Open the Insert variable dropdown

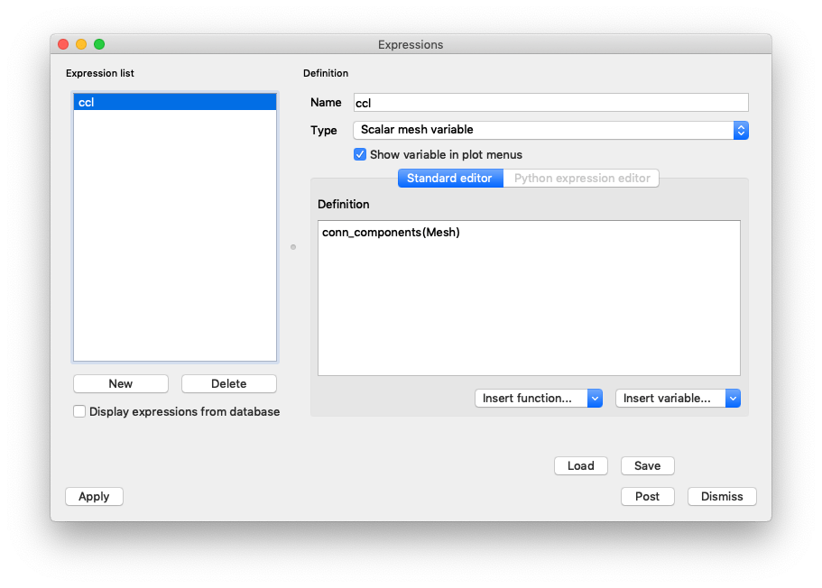678,399
